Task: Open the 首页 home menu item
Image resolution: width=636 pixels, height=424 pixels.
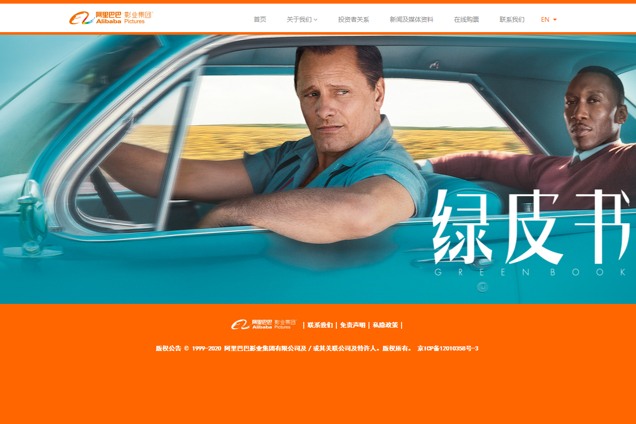Action: click(260, 20)
